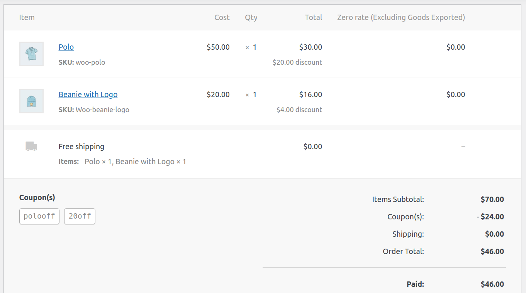Select the polooff coupon tag
Screen dimensions: 526x293
pos(39,216)
